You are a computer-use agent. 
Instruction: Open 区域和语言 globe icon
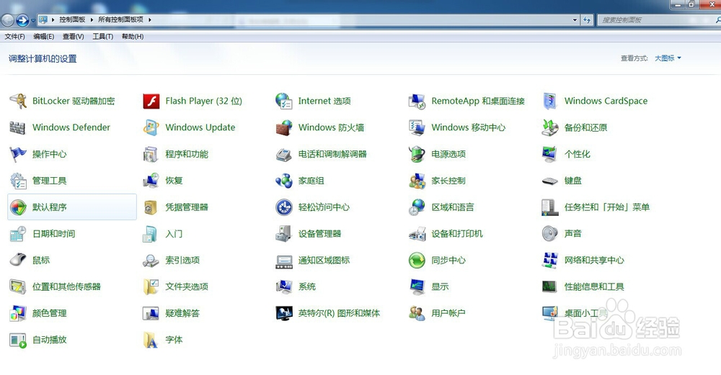point(417,207)
